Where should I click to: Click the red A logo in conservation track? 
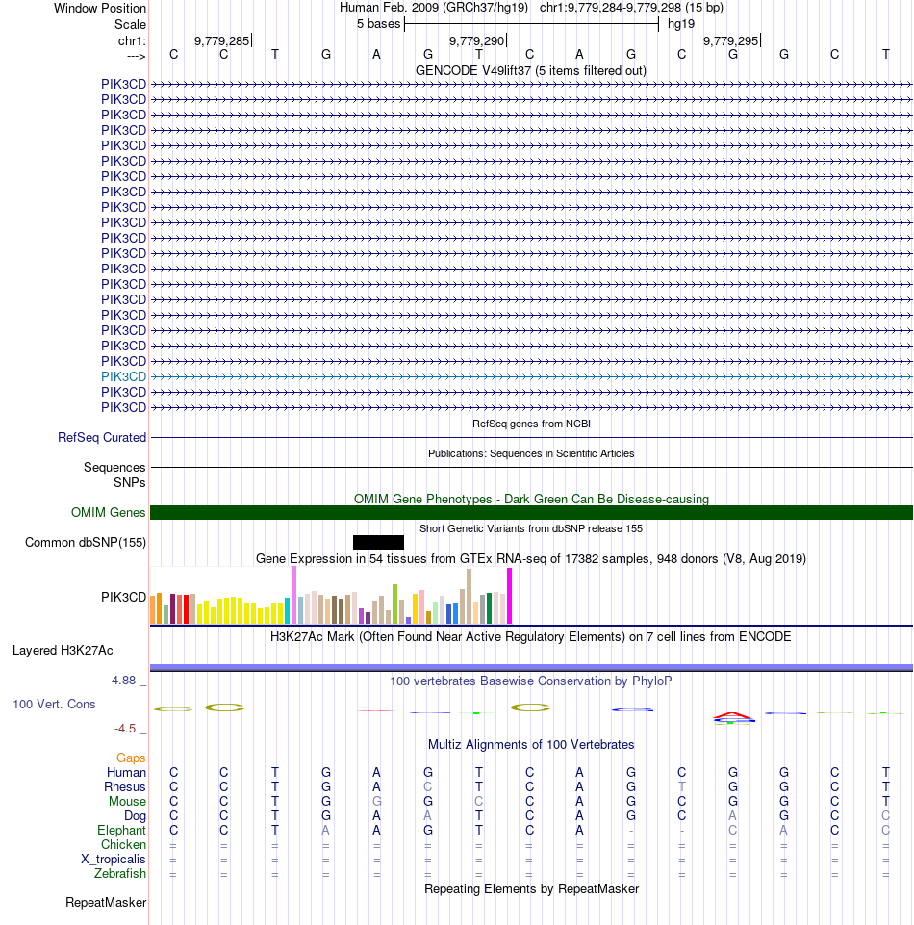(x=733, y=716)
